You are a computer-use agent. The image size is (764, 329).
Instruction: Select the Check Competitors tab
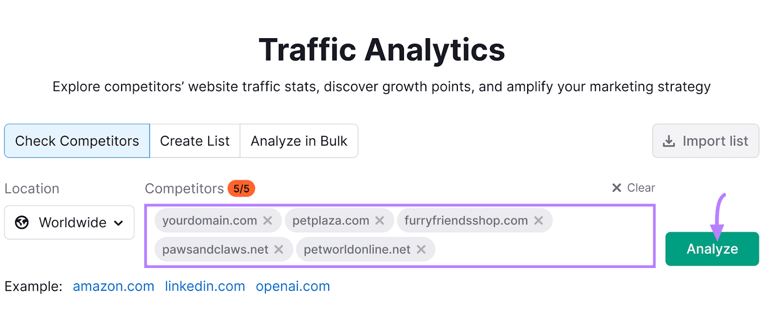point(76,141)
